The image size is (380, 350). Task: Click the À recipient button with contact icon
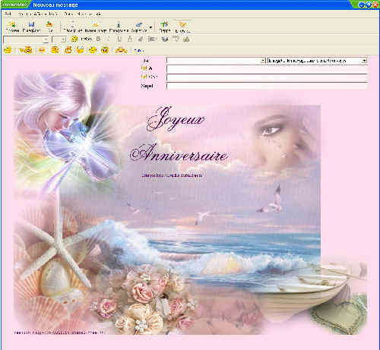click(147, 68)
